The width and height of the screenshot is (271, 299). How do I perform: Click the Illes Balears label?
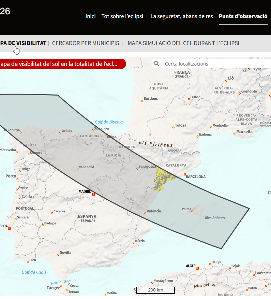coord(215,218)
